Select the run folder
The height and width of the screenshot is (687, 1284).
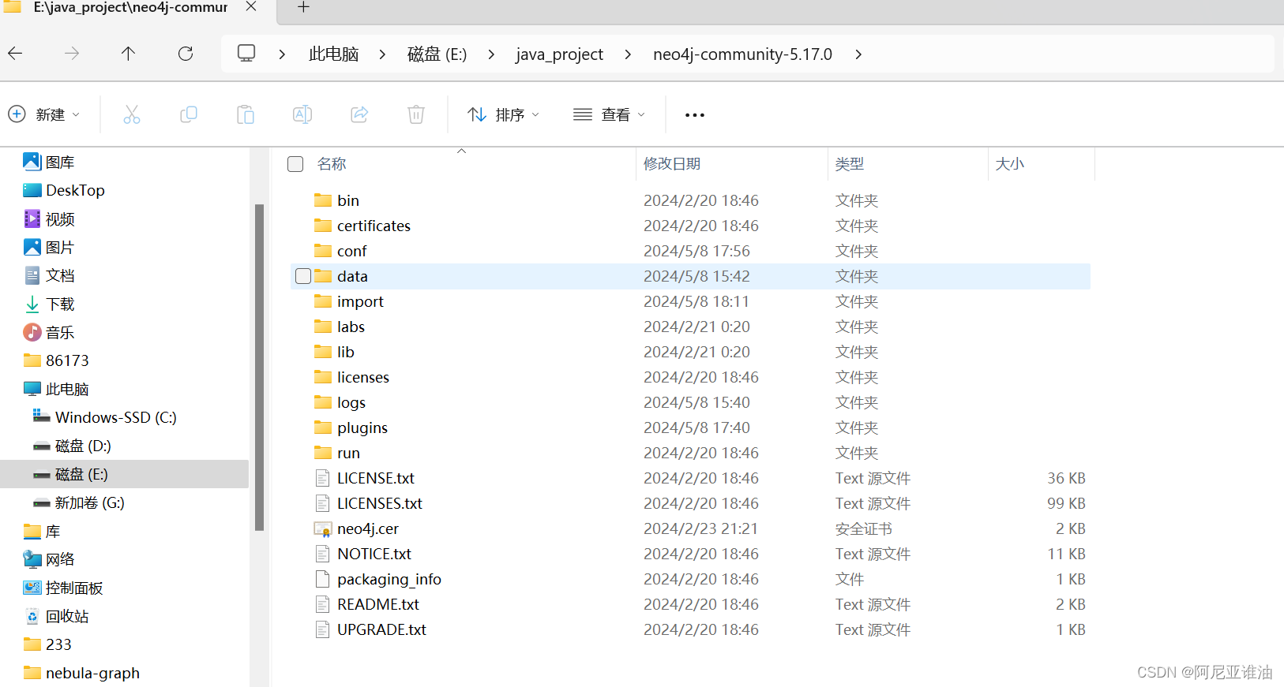click(348, 453)
